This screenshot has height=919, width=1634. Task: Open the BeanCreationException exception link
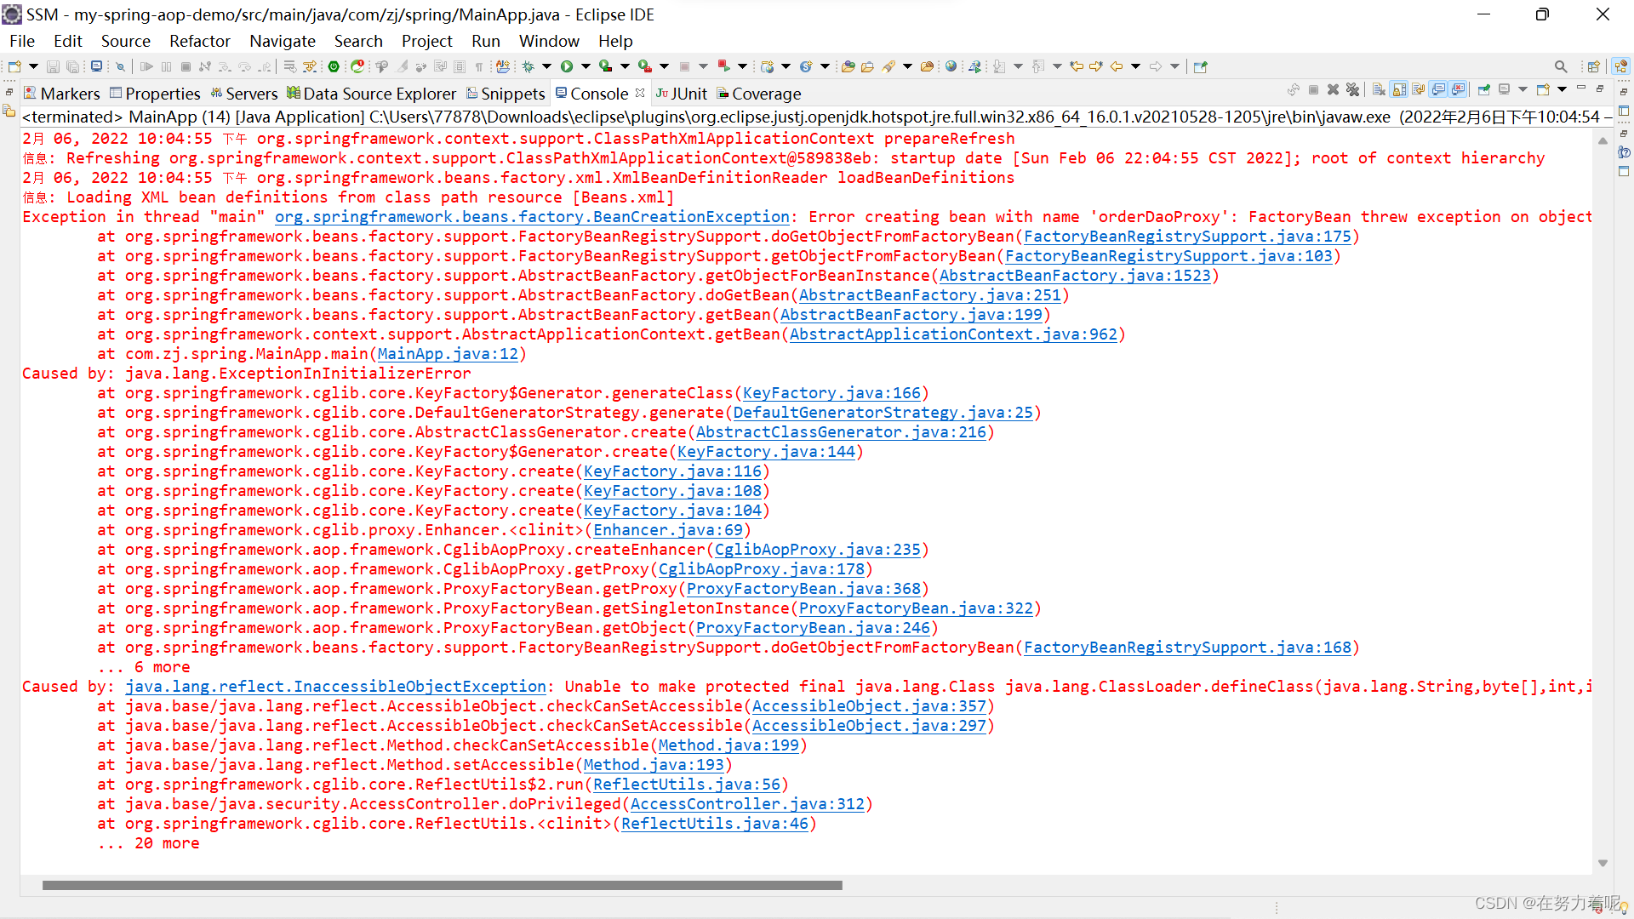532,217
